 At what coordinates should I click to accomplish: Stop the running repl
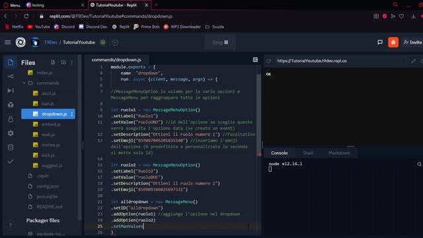tap(220, 42)
